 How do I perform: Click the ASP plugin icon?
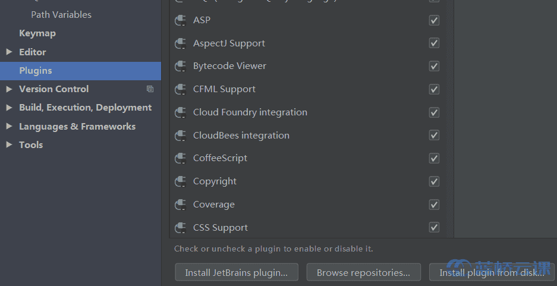pos(181,20)
